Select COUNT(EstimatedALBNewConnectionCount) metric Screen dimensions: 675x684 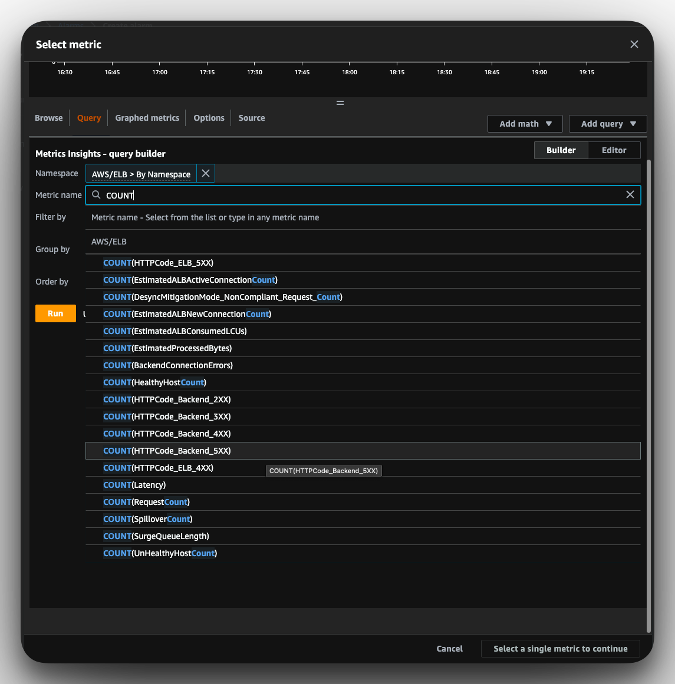(x=363, y=314)
